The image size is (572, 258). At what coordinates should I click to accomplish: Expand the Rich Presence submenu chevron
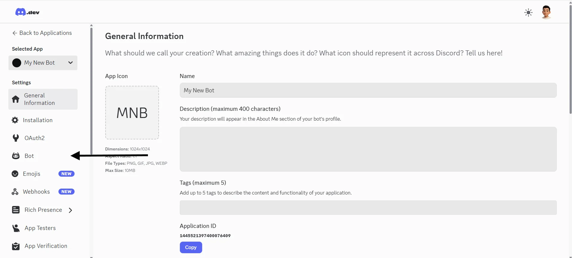click(x=70, y=210)
